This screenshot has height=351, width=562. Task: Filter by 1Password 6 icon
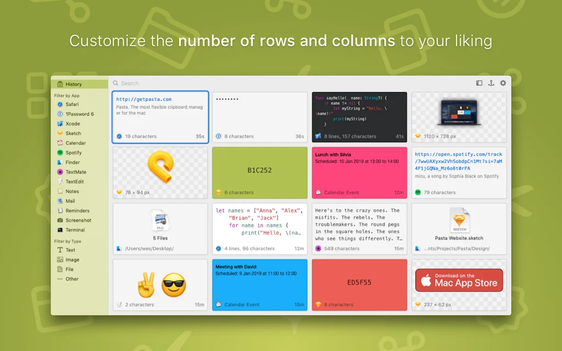[x=60, y=114]
